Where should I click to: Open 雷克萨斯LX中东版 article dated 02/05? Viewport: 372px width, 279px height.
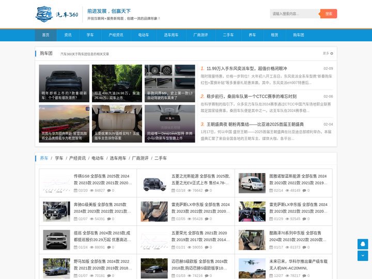[x=200, y=208]
